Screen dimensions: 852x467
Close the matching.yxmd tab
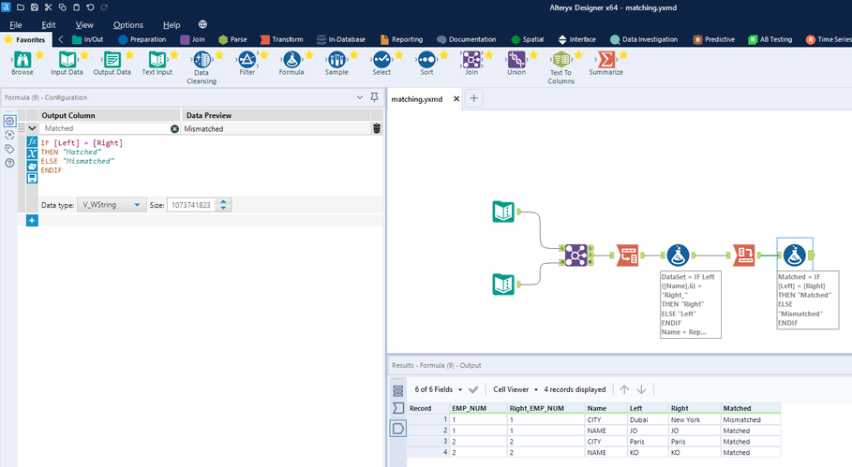coord(456,98)
